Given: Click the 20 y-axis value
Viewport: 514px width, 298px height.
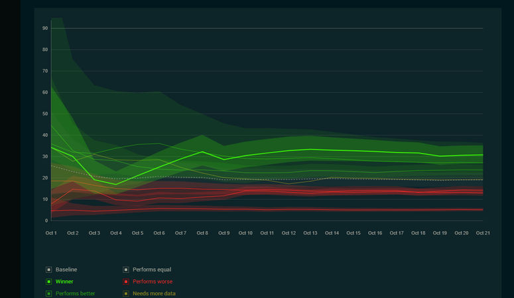Looking at the screenshot, I should pyautogui.click(x=45, y=178).
